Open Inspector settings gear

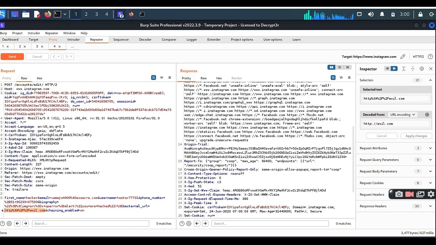tap(422, 69)
